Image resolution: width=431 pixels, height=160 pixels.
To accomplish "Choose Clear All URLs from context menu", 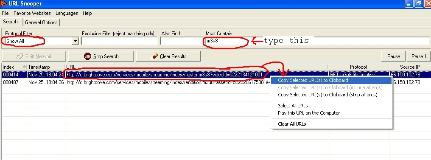I will (331, 124).
